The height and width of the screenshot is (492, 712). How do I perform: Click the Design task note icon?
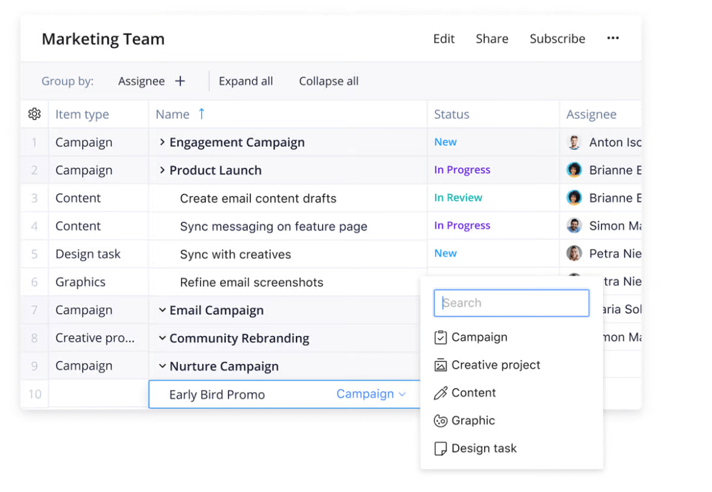[x=440, y=449]
